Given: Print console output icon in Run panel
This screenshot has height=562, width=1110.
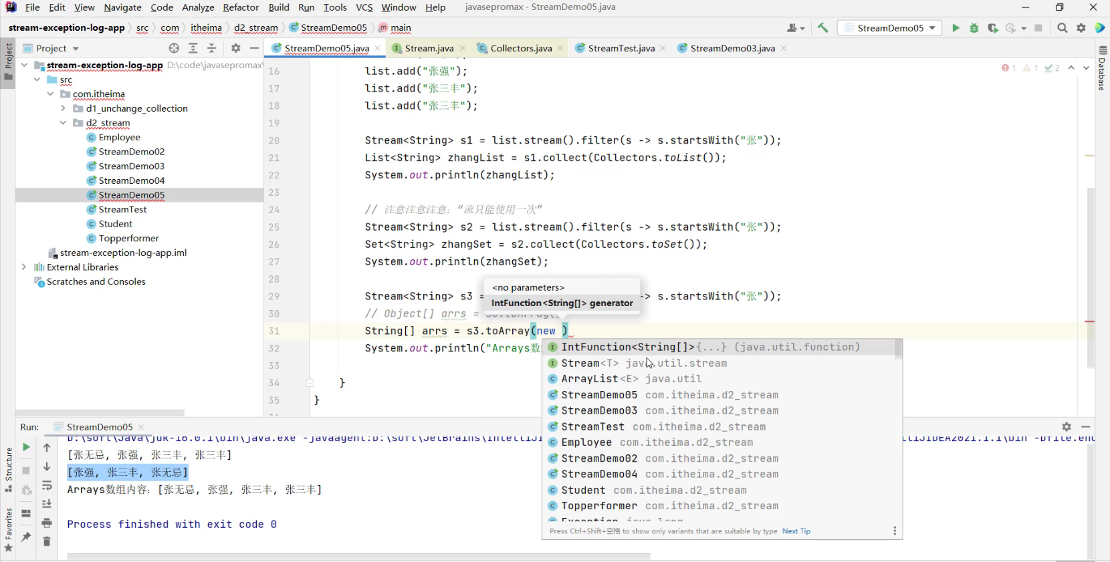Looking at the screenshot, I should point(47,523).
